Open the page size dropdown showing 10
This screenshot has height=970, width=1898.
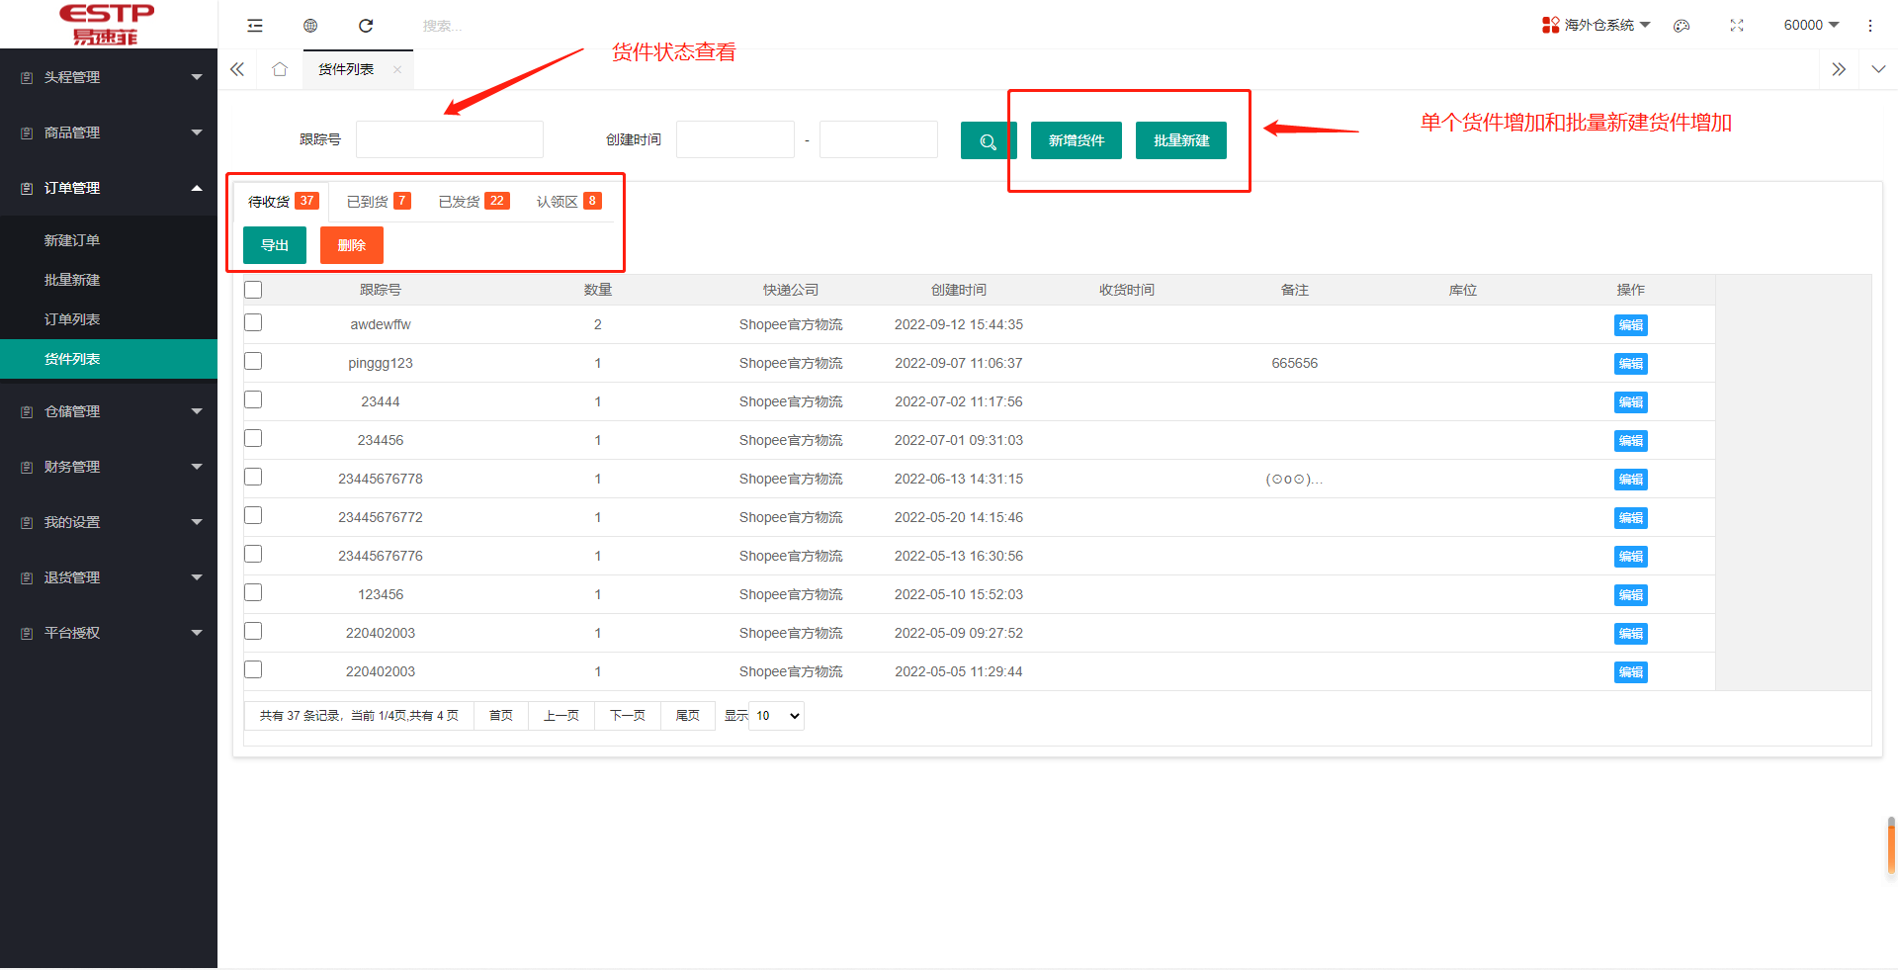tap(777, 716)
